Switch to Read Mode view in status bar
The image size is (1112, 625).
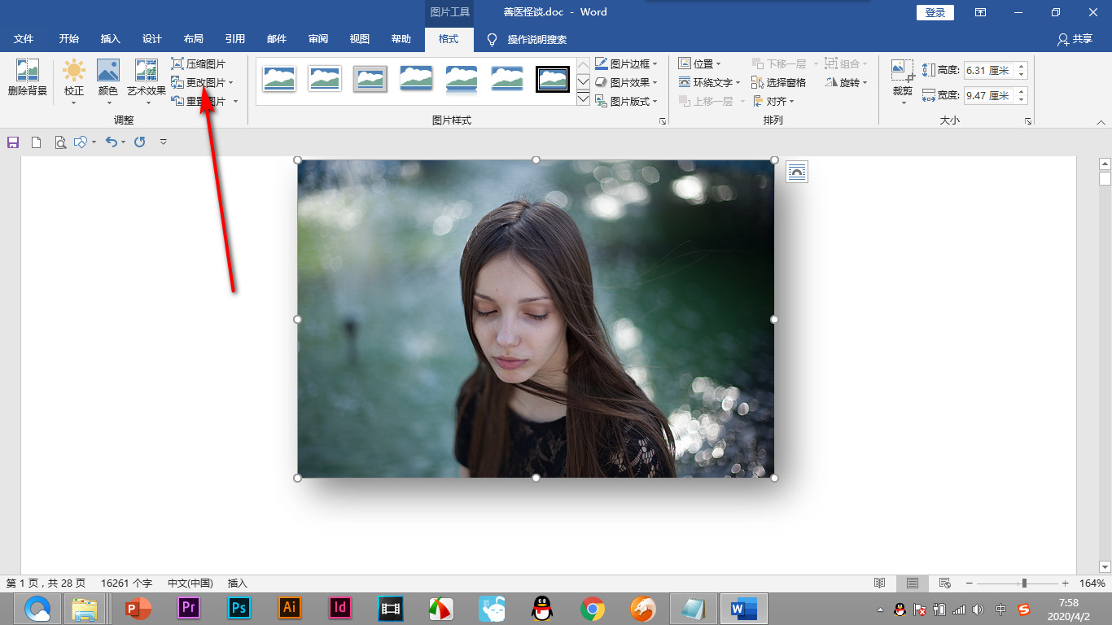880,583
